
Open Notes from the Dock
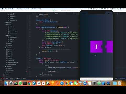(x=90, y=83)
